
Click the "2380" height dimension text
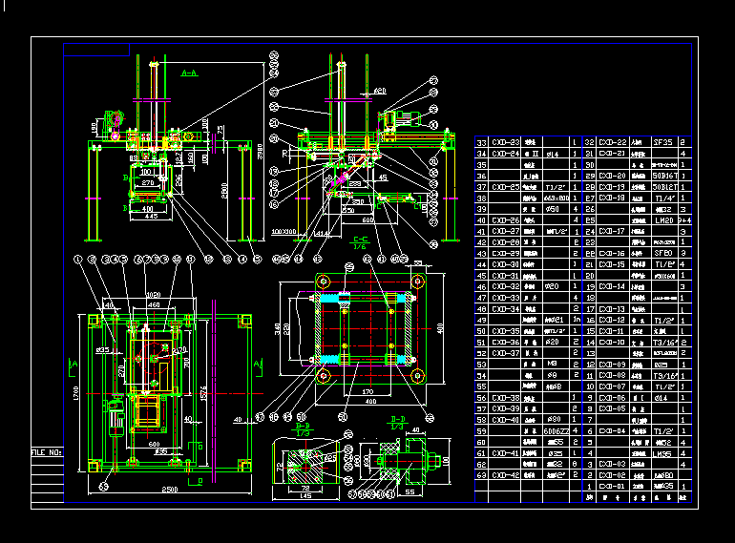click(261, 151)
